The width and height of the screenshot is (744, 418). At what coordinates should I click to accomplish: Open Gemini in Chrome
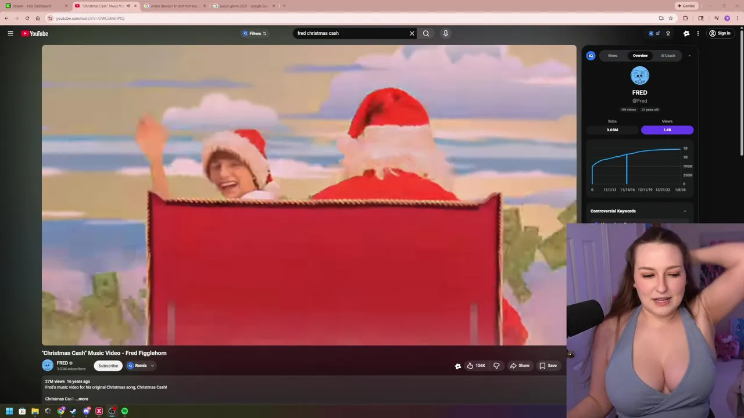(x=686, y=6)
